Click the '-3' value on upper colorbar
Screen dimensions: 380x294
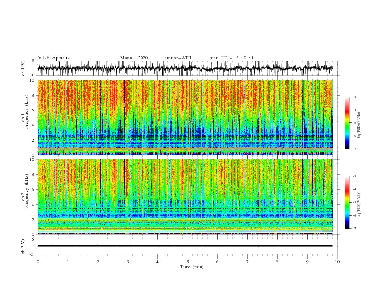[354, 97]
